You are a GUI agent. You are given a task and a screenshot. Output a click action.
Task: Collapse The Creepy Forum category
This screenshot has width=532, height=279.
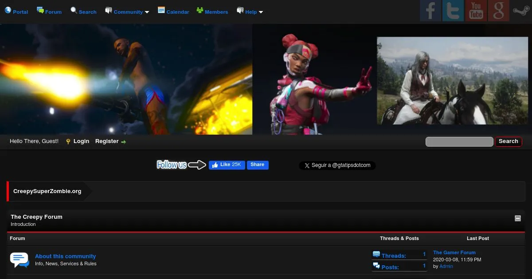coord(517,218)
